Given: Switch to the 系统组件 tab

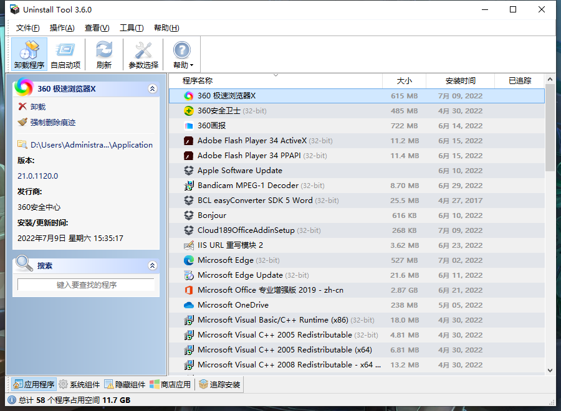Looking at the screenshot, I should pyautogui.click(x=79, y=385).
